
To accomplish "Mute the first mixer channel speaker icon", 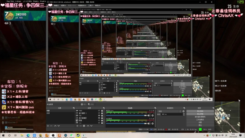I will [149, 115].
